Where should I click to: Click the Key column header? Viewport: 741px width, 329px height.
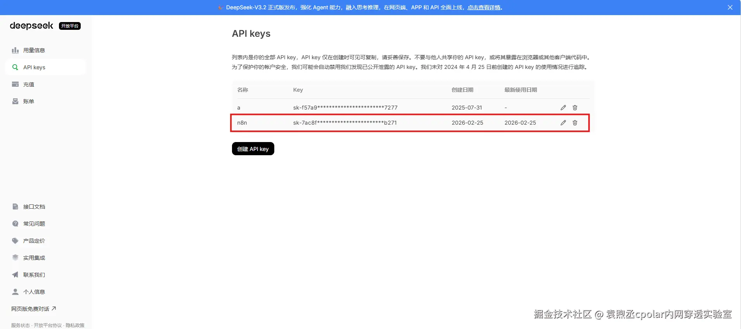click(x=298, y=90)
